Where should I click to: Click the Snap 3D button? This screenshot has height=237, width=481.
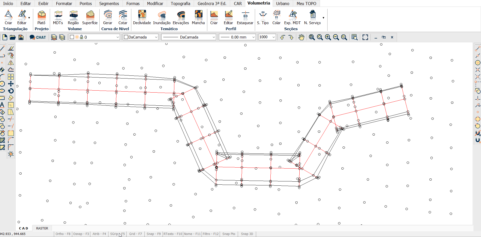pyautogui.click(x=247, y=234)
